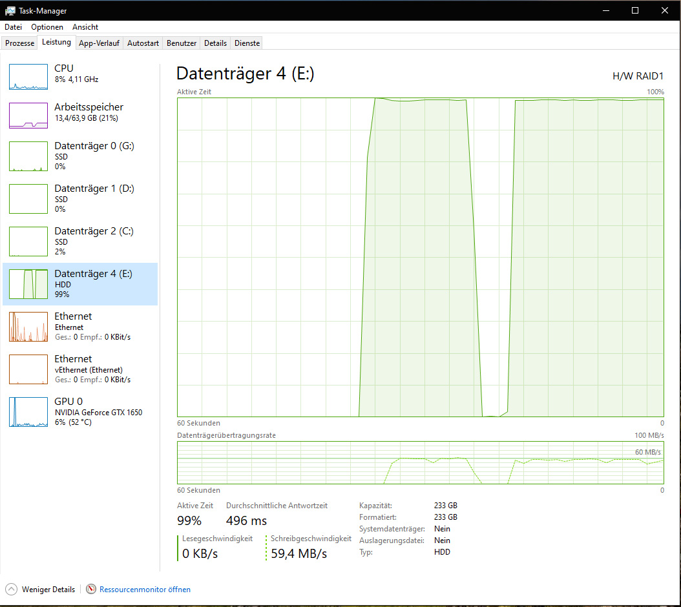Switch to the Prozesse tab
This screenshot has width=681, height=607.
point(19,43)
